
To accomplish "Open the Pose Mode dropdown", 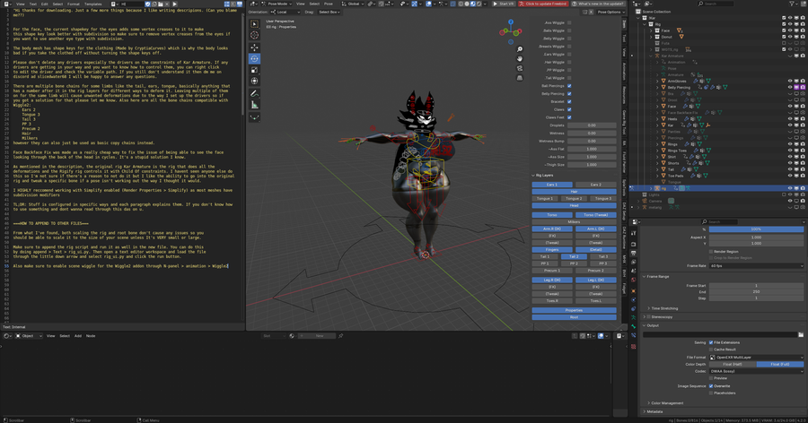I will click(x=278, y=4).
